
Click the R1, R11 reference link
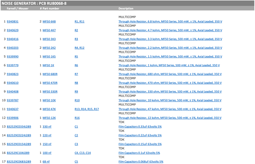tap(80, 22)
